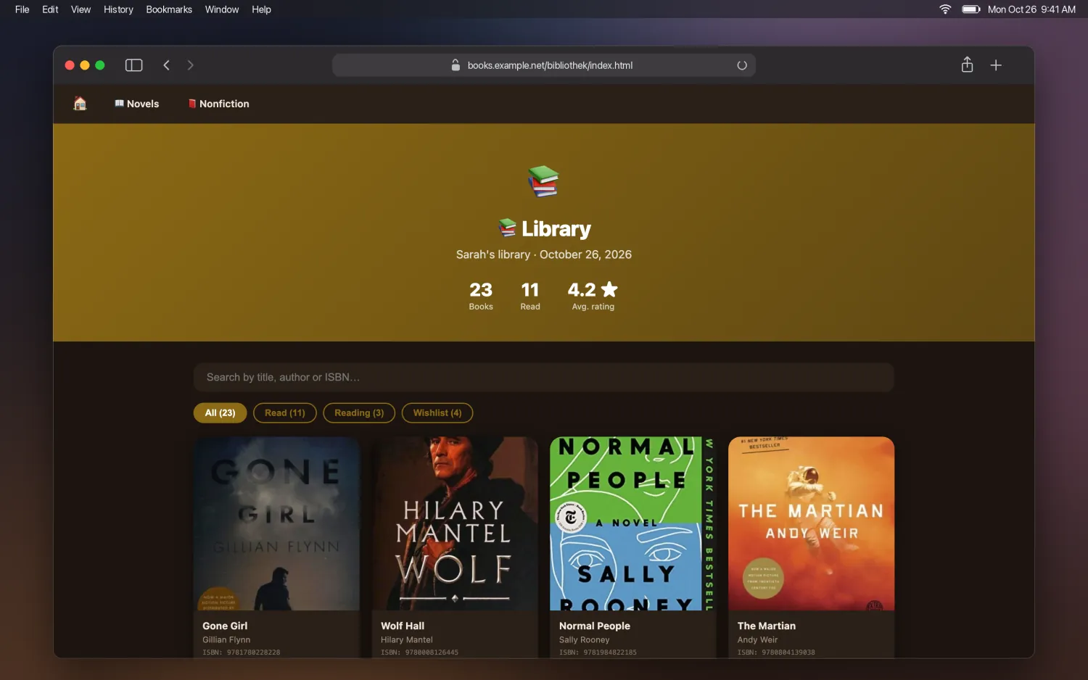Open the Wolf Hall book cover
Screen dimensions: 1088x680
455,523
